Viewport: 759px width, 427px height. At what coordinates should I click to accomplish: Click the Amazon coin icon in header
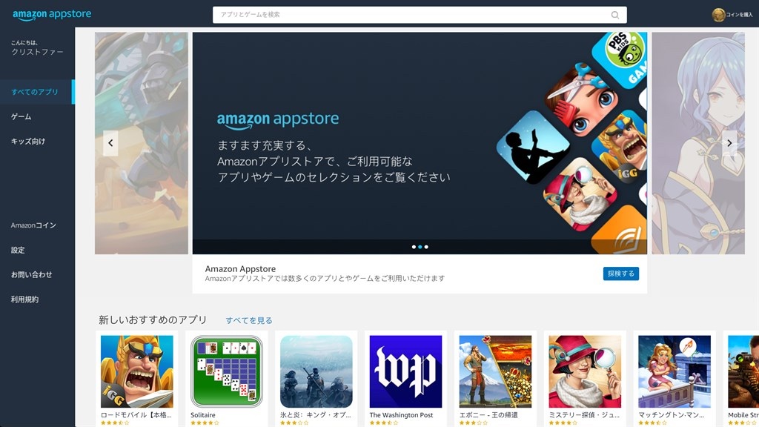(x=717, y=15)
